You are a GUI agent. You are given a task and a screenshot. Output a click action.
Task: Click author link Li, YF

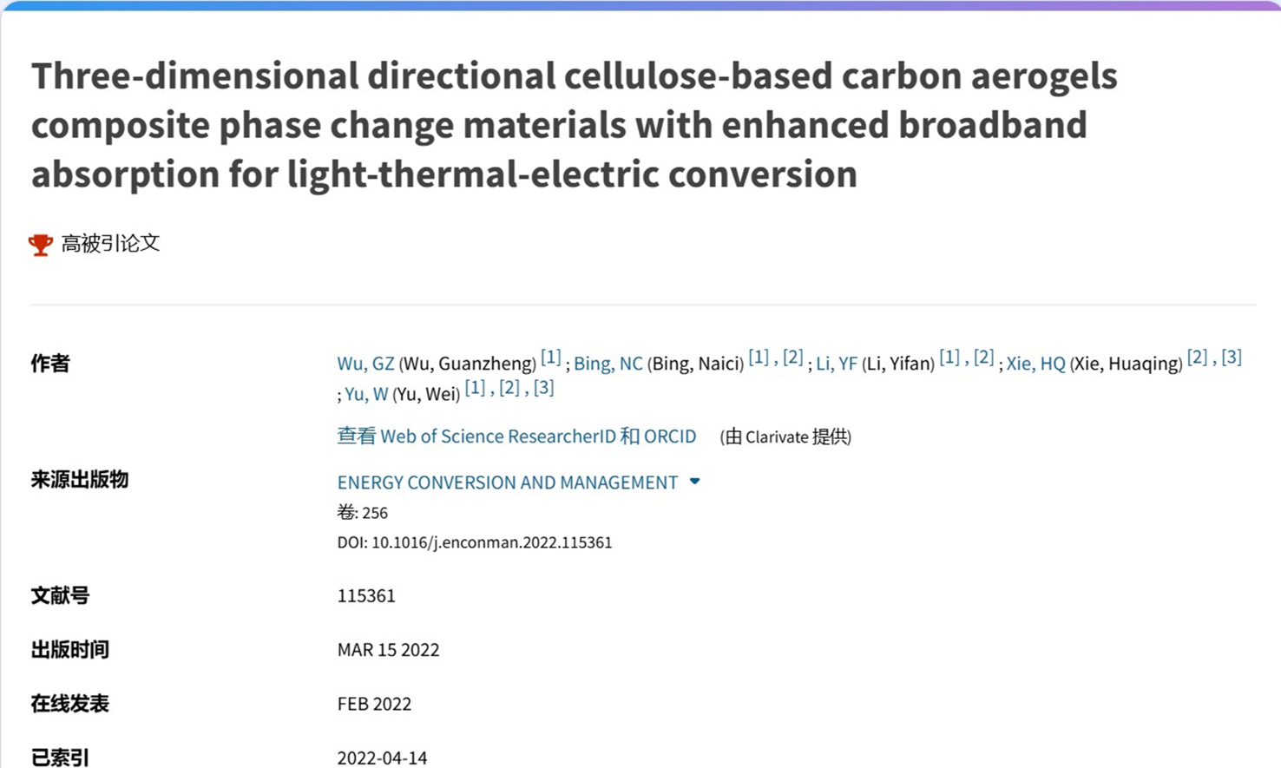(x=836, y=364)
